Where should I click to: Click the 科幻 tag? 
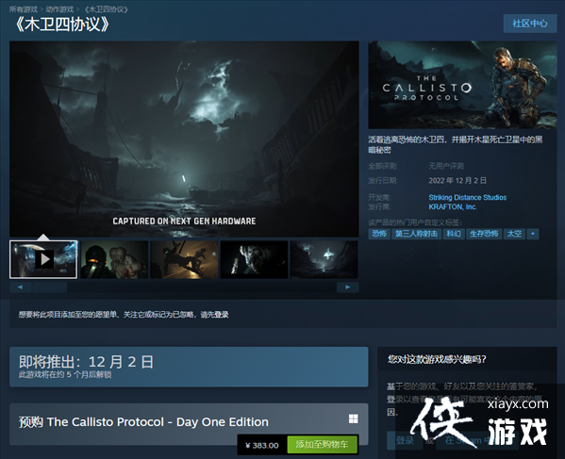point(454,234)
